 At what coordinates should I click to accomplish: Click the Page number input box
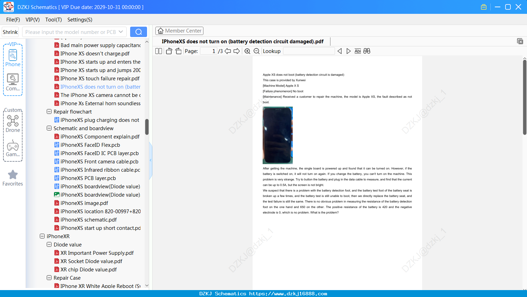(x=208, y=51)
